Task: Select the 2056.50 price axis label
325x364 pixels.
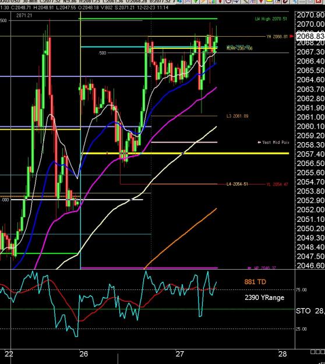Action: pos(310,163)
